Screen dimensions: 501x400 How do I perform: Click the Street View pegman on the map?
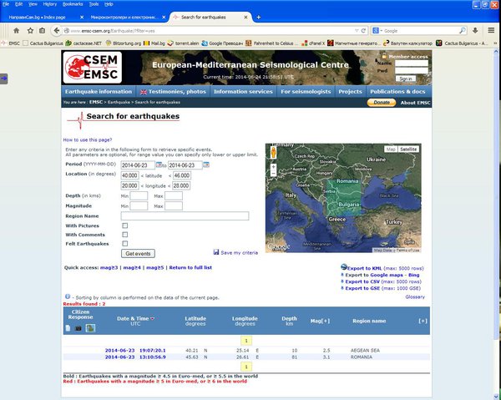tap(274, 153)
